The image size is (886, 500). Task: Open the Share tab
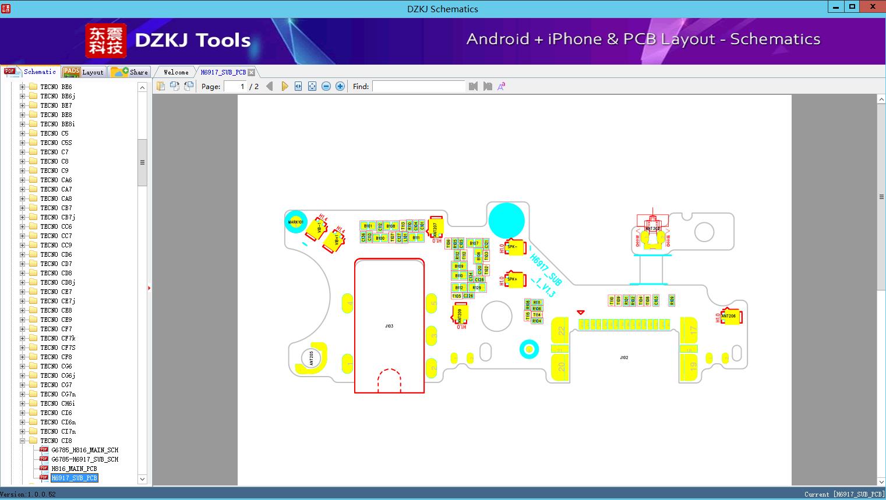129,72
